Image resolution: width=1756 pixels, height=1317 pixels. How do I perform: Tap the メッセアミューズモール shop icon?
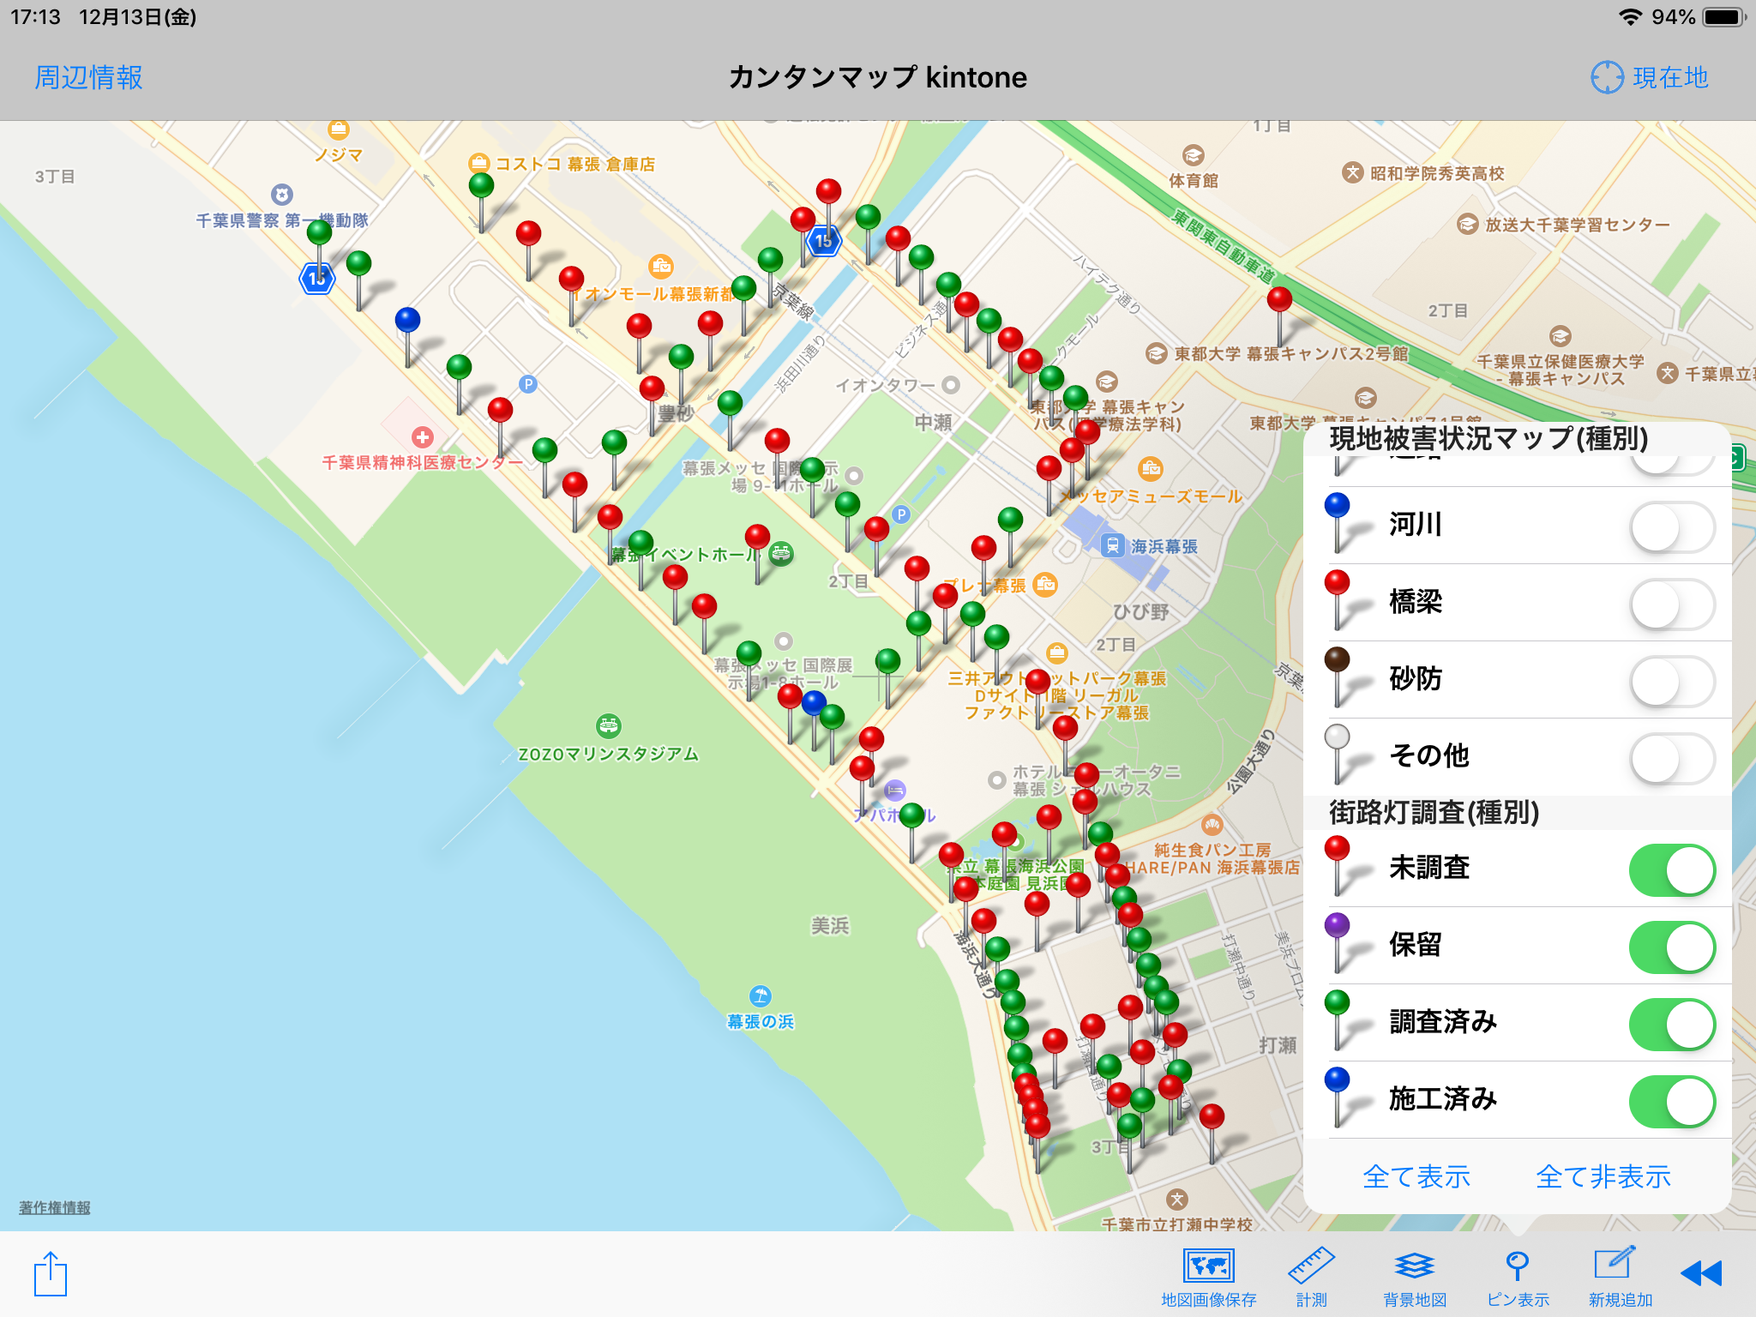tap(1150, 468)
